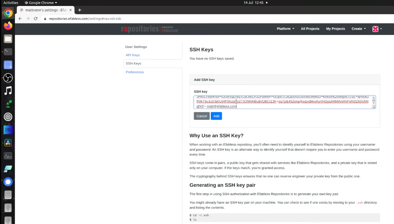Open DaVinci Resolve dock icon

click(8, 143)
